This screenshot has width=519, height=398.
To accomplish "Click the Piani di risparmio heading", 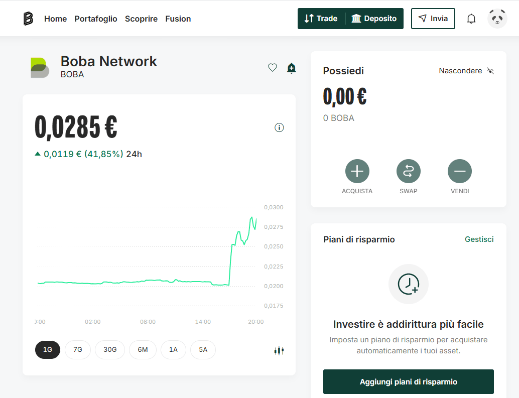I will point(359,239).
